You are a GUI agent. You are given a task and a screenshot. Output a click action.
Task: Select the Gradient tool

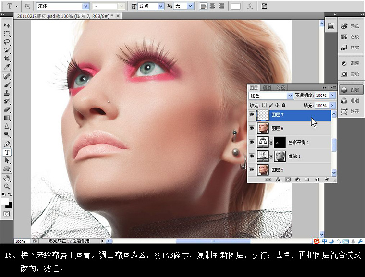tap(7, 118)
